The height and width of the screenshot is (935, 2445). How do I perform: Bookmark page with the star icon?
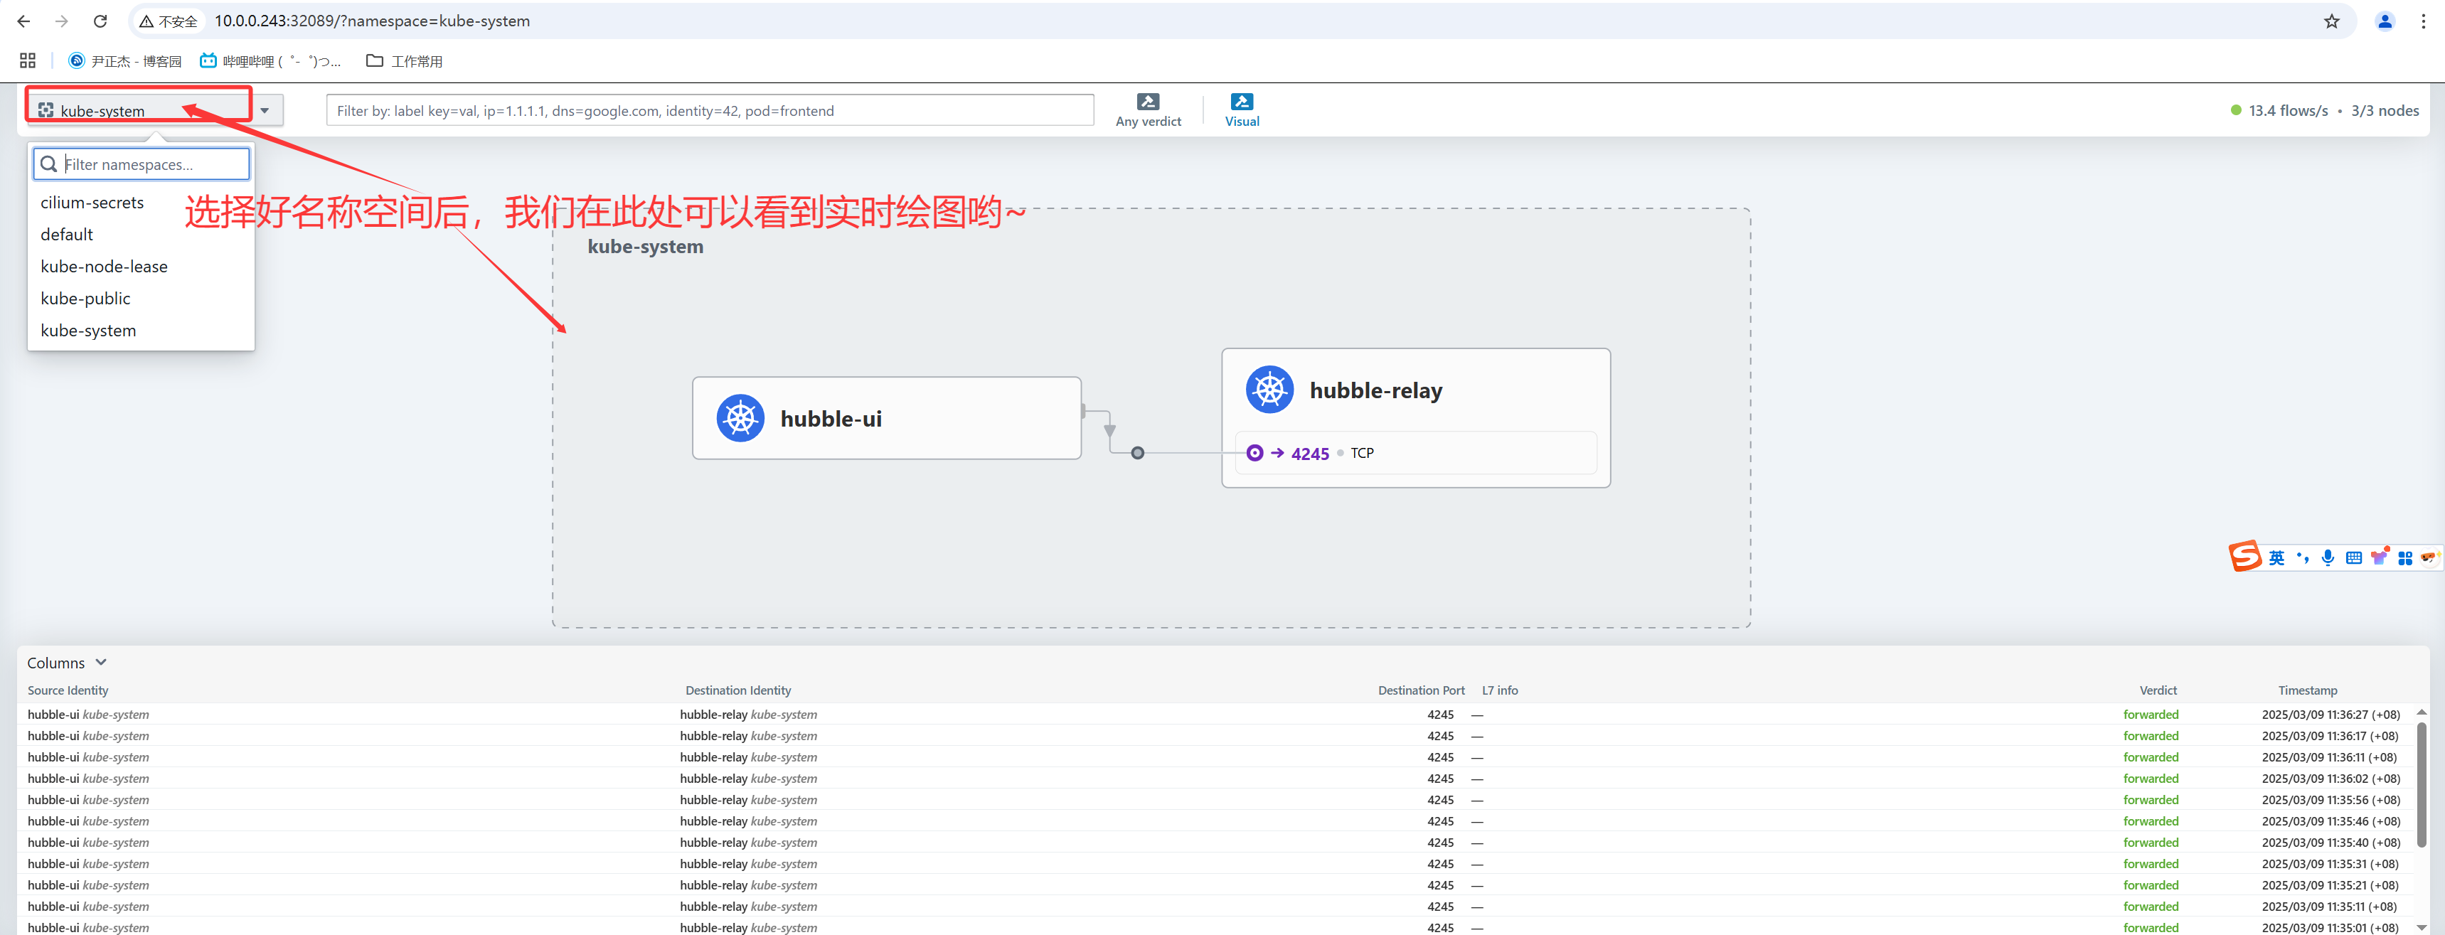[x=2331, y=21]
